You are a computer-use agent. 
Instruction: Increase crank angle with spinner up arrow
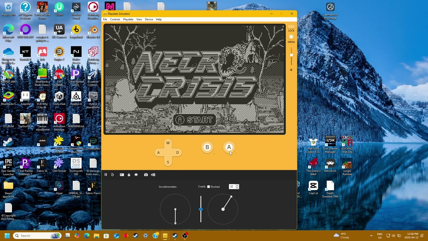237,185
